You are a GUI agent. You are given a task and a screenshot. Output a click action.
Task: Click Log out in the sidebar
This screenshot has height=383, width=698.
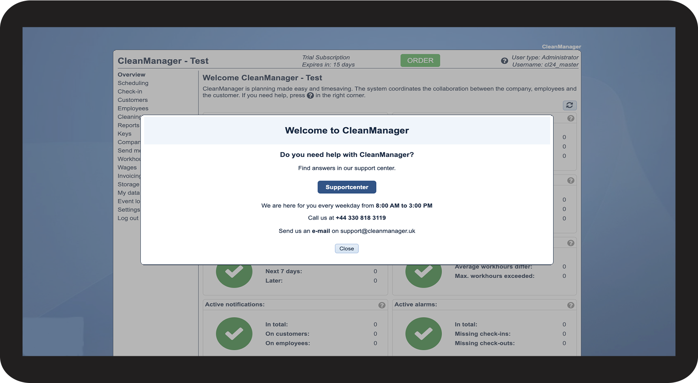pos(128,218)
